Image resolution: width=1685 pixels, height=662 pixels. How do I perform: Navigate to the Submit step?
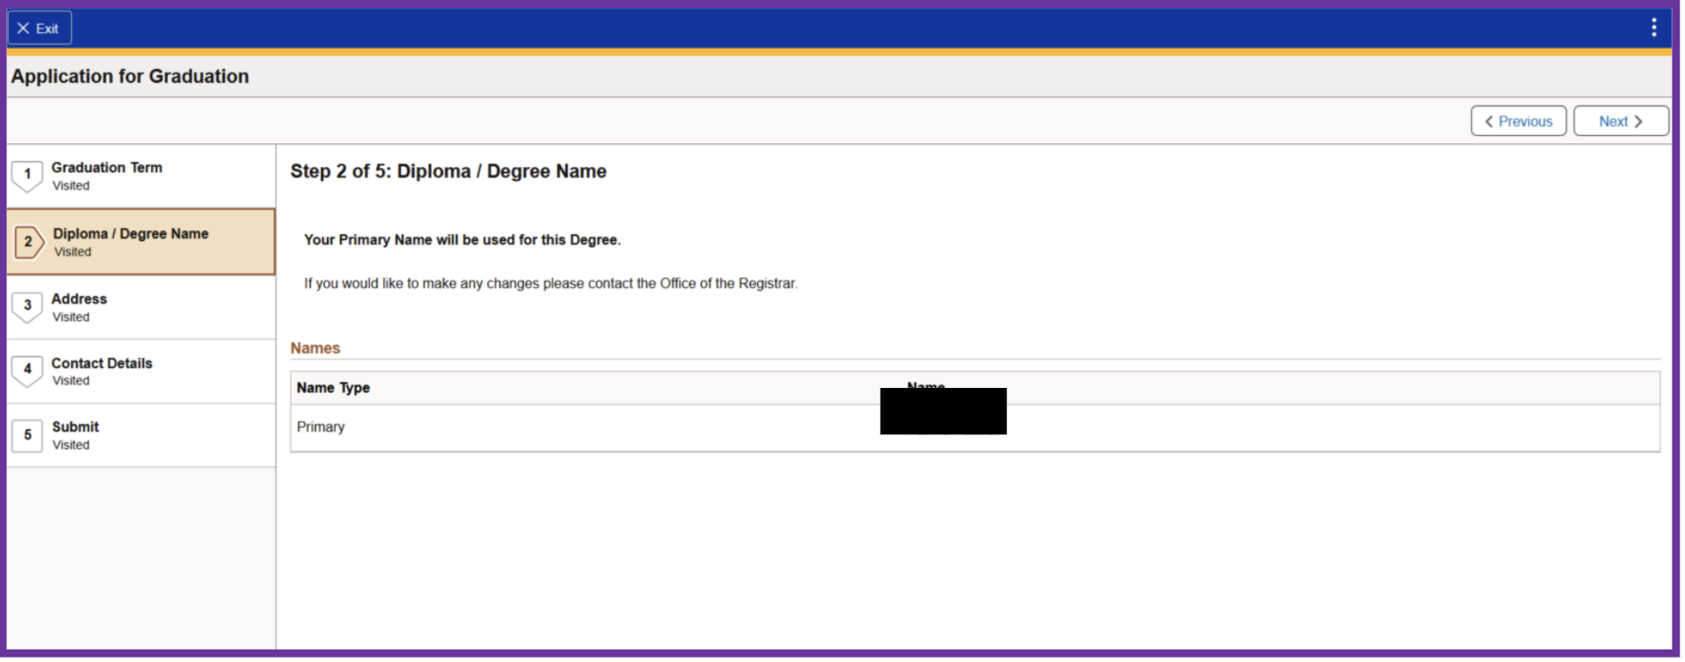76,428
